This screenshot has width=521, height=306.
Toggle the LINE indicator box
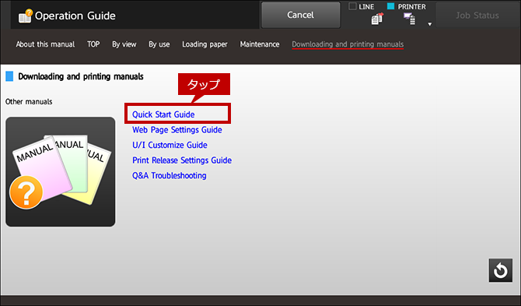[x=352, y=6]
